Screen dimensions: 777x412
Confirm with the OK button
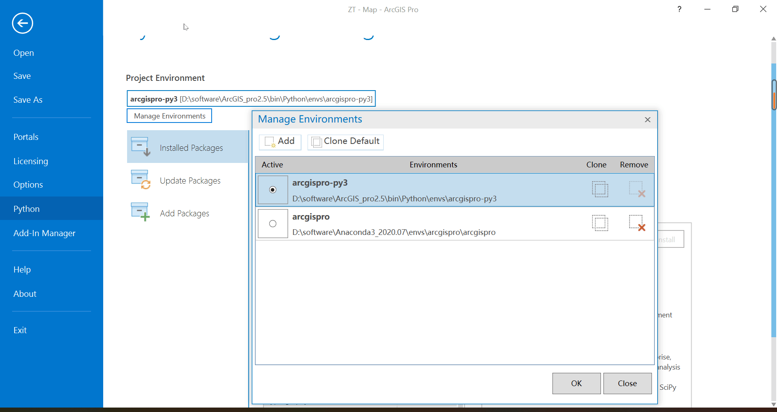pos(576,383)
